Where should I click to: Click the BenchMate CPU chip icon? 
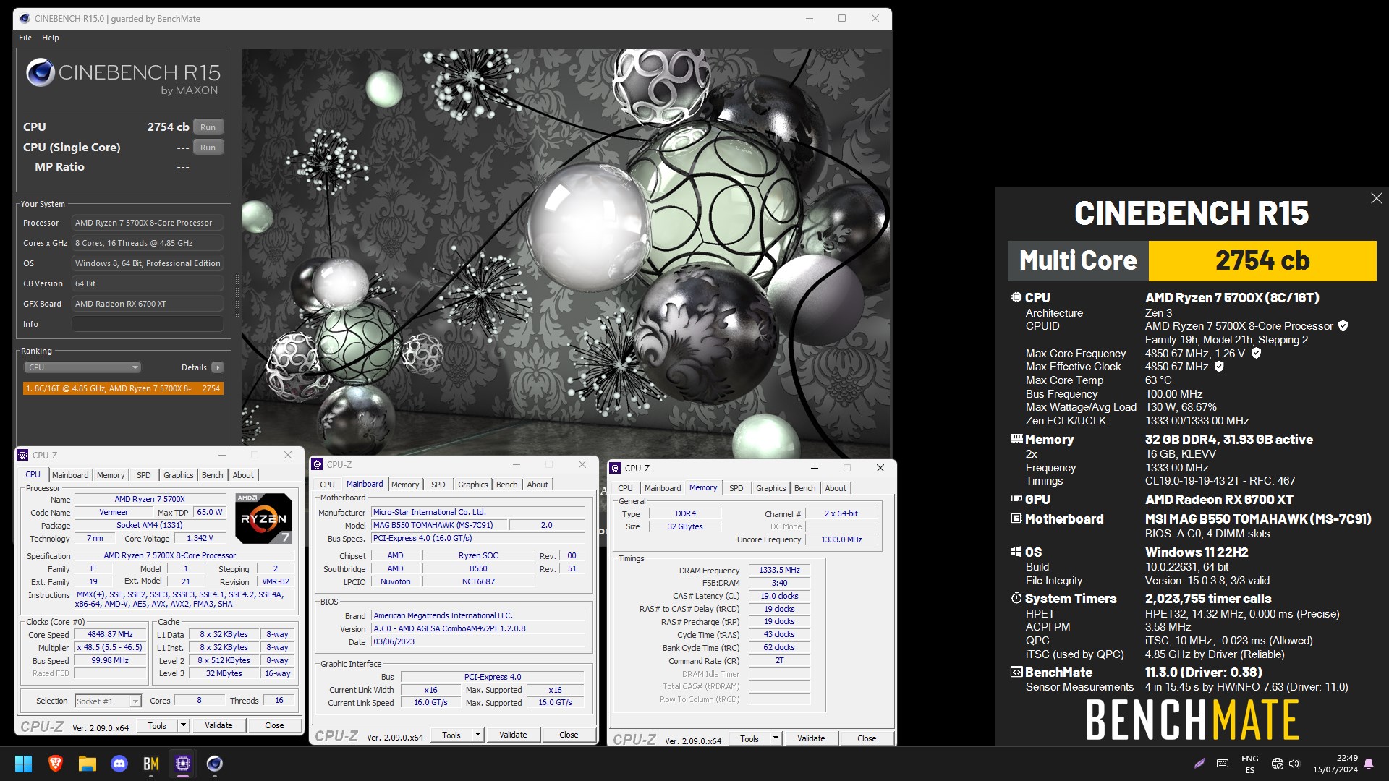[1016, 297]
